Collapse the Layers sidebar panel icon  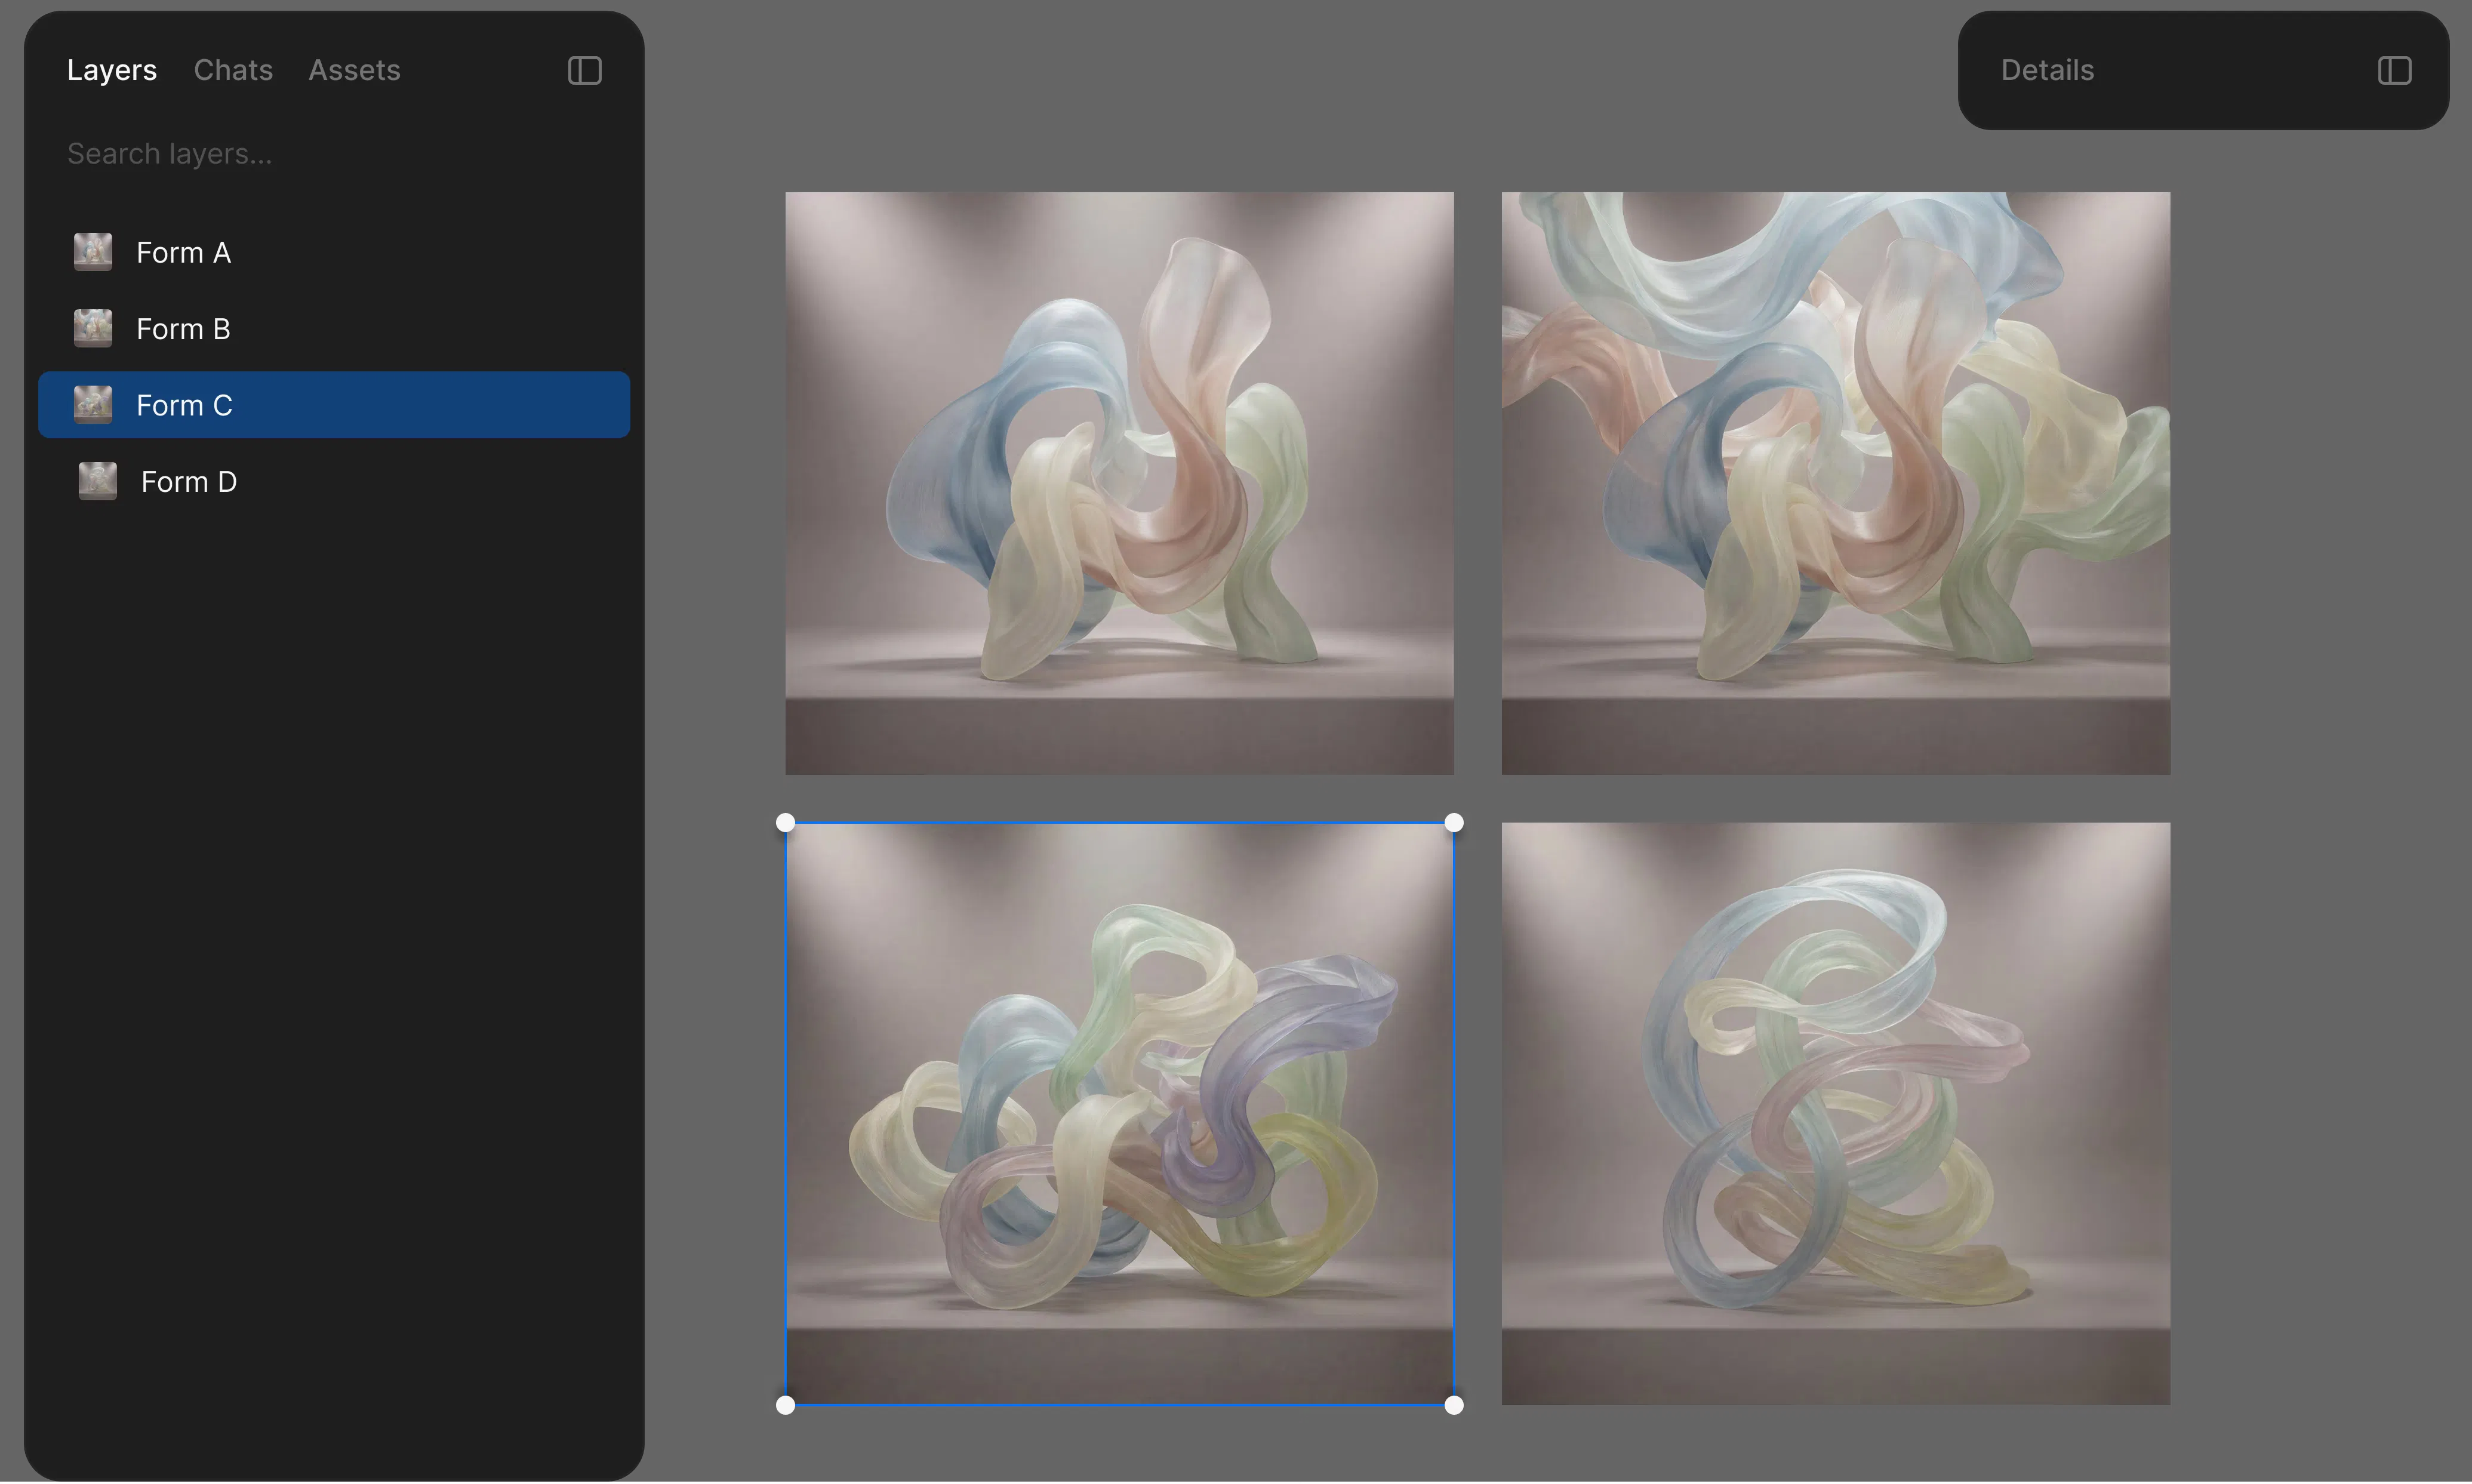point(584,70)
